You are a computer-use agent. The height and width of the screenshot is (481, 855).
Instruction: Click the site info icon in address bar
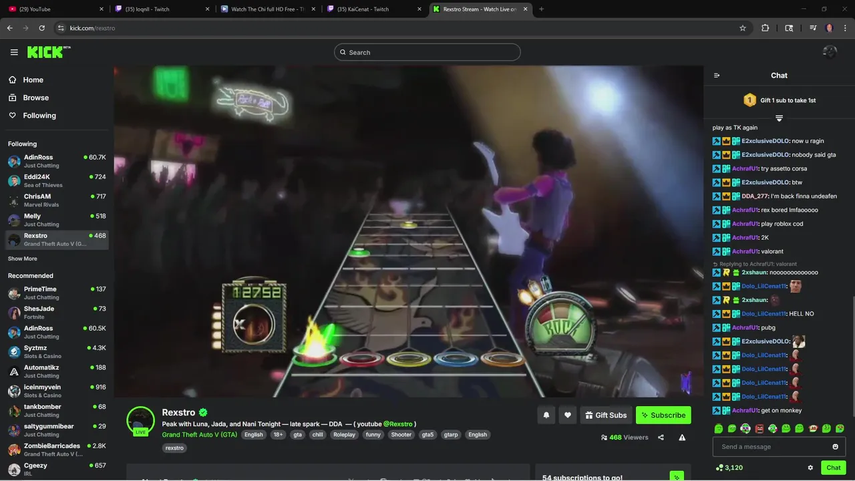[61, 28]
